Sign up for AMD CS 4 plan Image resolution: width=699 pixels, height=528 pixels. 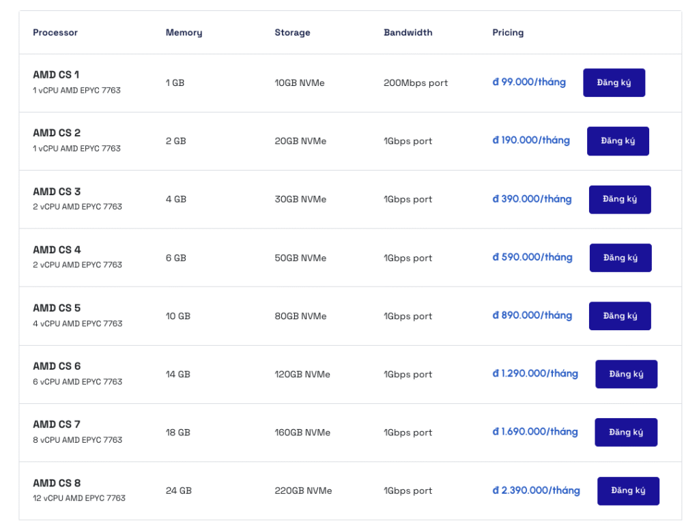click(620, 258)
